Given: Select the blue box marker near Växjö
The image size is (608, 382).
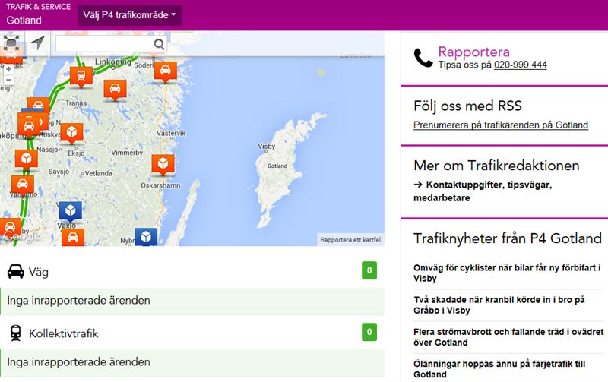Looking at the screenshot, I should (x=71, y=210).
